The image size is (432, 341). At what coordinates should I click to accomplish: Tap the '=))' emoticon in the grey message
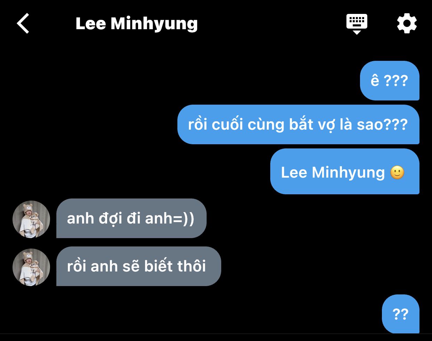(184, 219)
